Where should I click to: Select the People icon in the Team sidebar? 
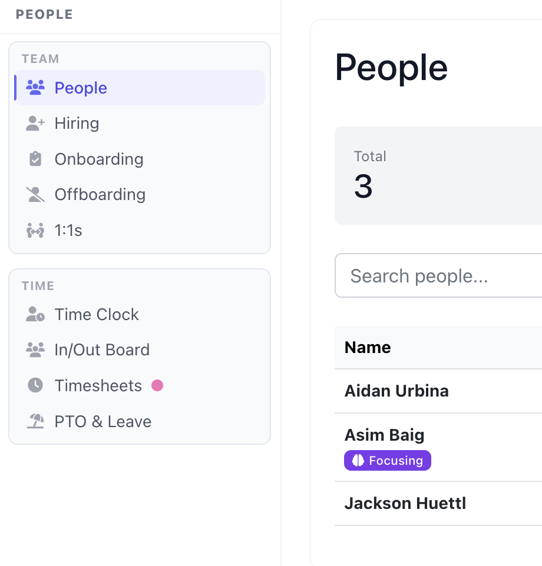click(x=35, y=87)
